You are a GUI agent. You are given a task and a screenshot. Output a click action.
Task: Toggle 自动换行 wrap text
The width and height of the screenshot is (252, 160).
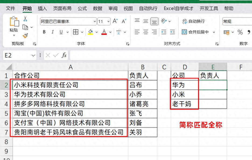click(193, 21)
